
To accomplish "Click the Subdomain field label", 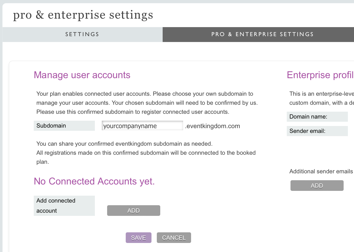I will tap(51, 126).
